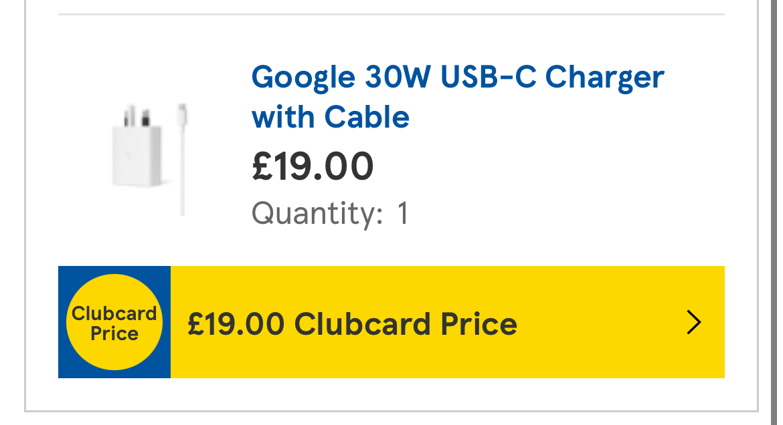This screenshot has width=783, height=425.
Task: Click the "Quantity:" label
Action: [x=317, y=214]
